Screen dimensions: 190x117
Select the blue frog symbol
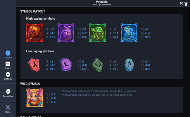click(129, 33)
